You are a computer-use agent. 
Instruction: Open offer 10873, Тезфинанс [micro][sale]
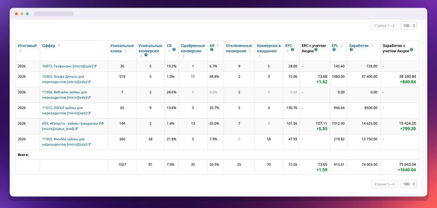click(x=67, y=66)
